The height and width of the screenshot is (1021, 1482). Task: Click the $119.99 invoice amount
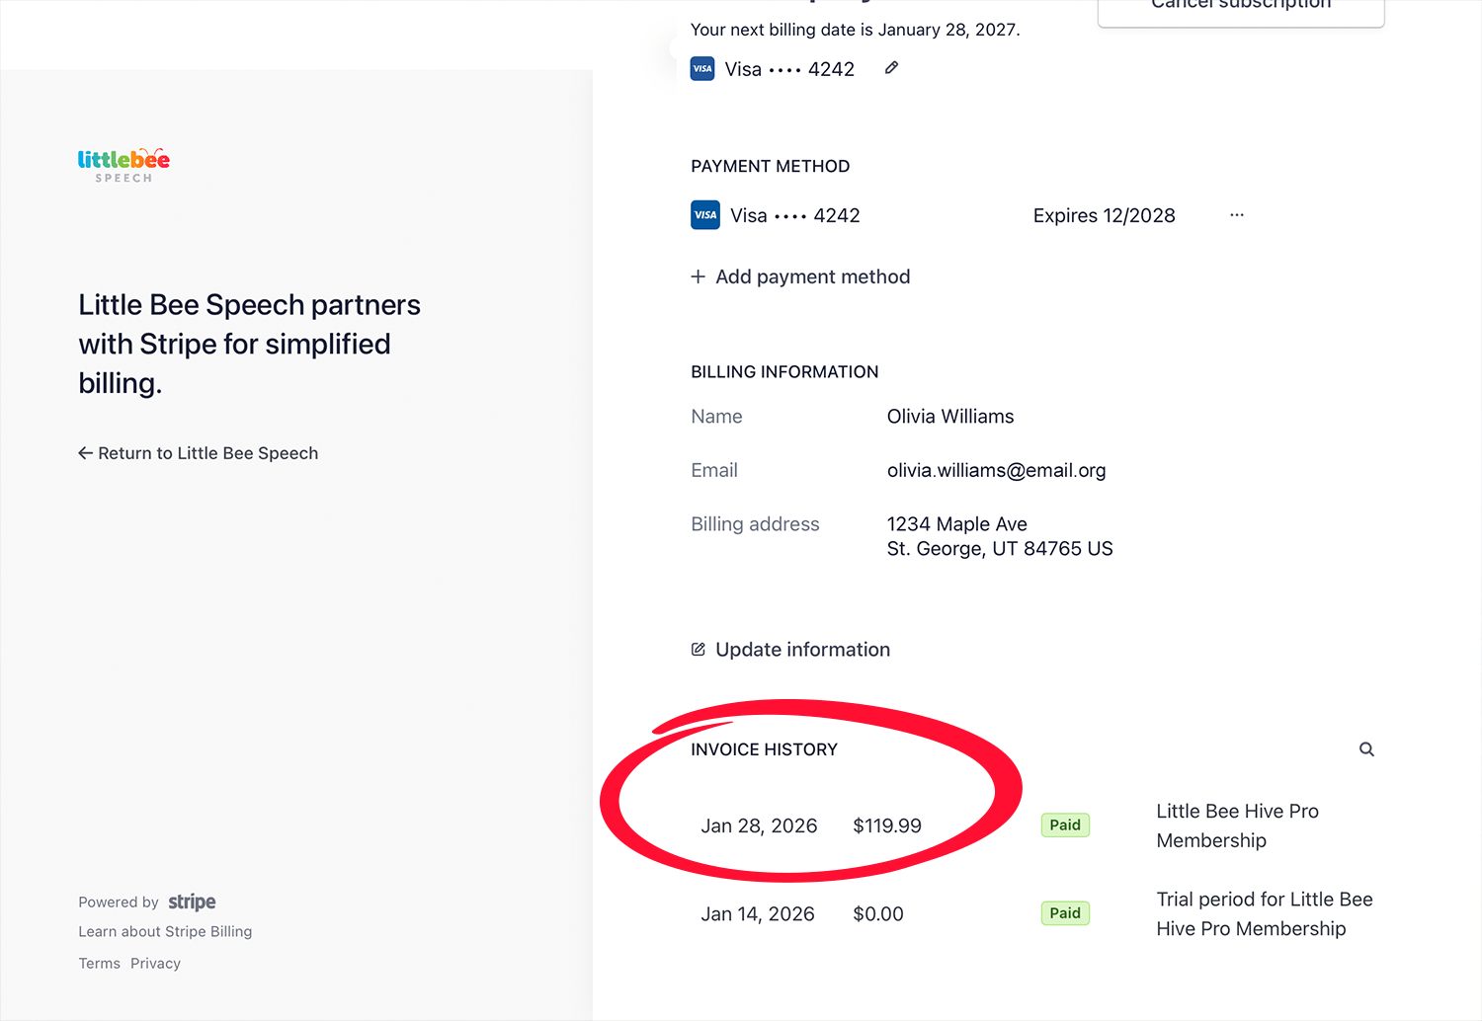coord(887,825)
